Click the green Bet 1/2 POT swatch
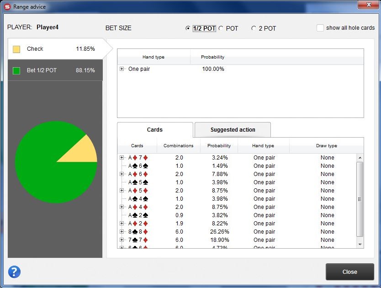The image size is (381, 288). click(x=16, y=70)
